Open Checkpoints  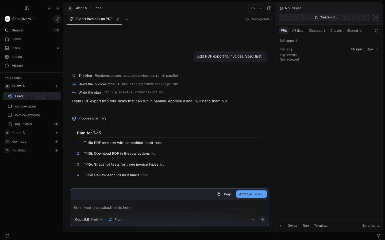(x=257, y=19)
